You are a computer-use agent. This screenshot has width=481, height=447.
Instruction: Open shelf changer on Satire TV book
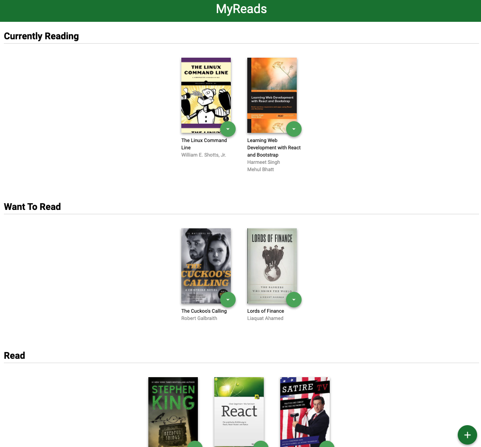click(x=327, y=444)
